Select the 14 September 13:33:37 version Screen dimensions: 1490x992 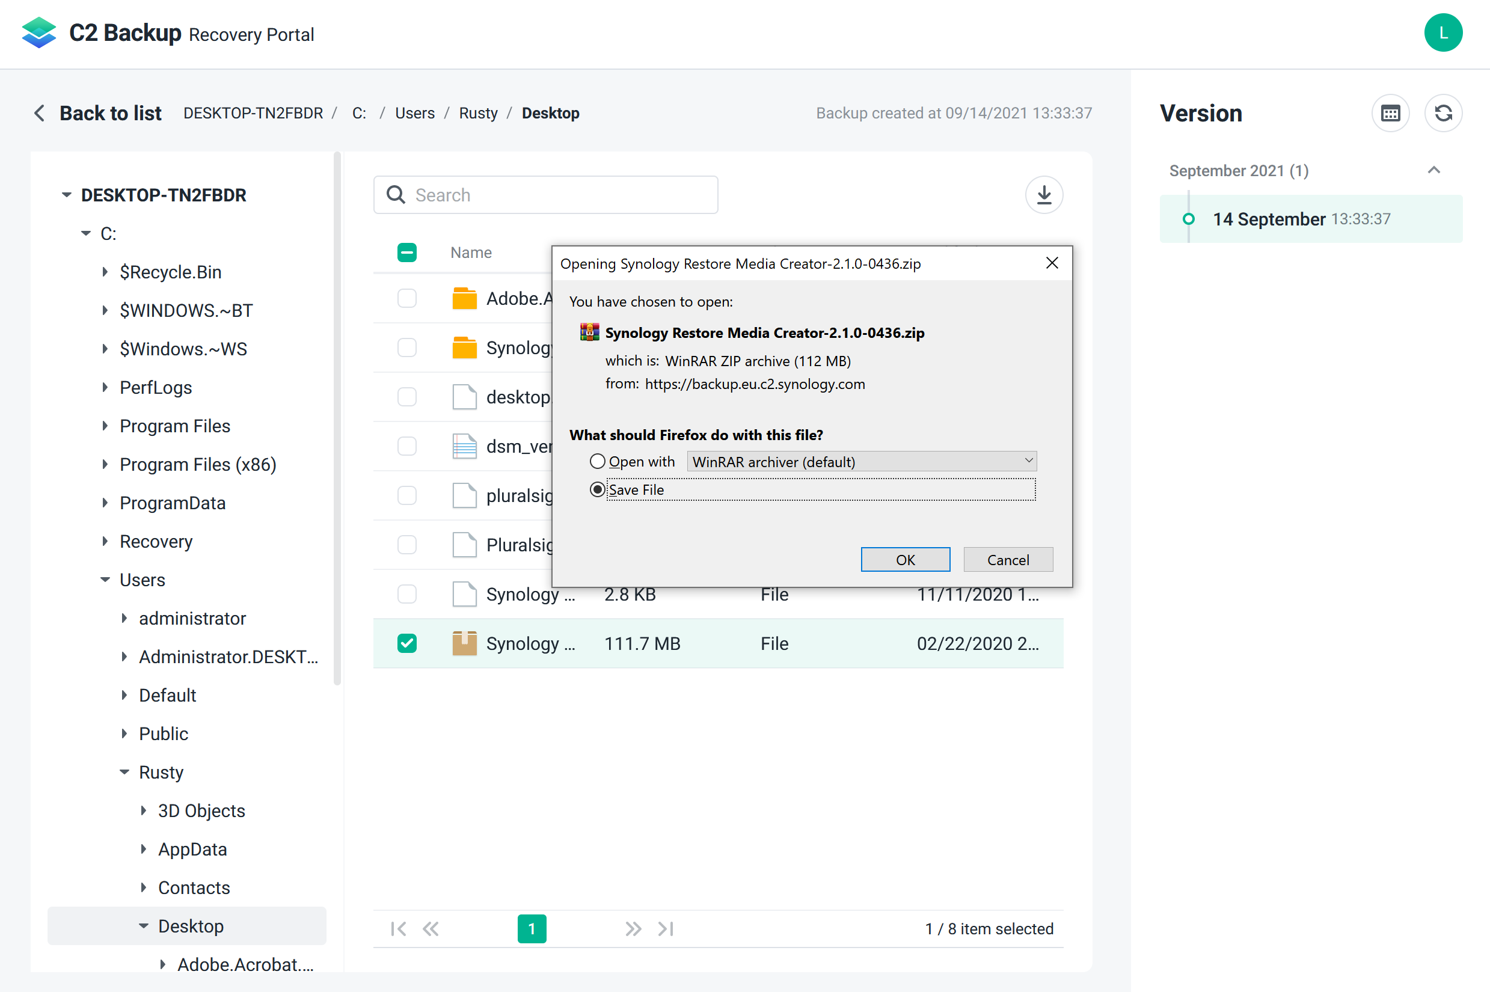click(x=1311, y=219)
